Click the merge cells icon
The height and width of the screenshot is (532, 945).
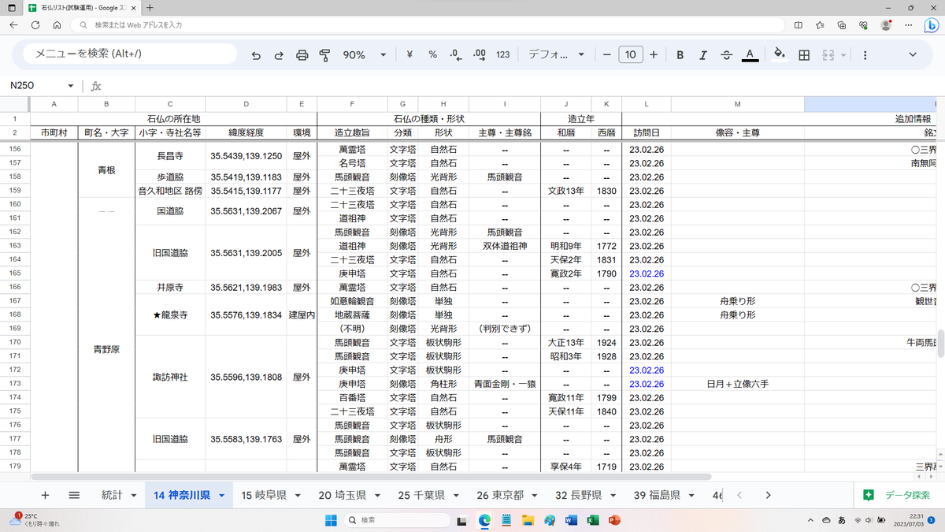[x=828, y=55]
